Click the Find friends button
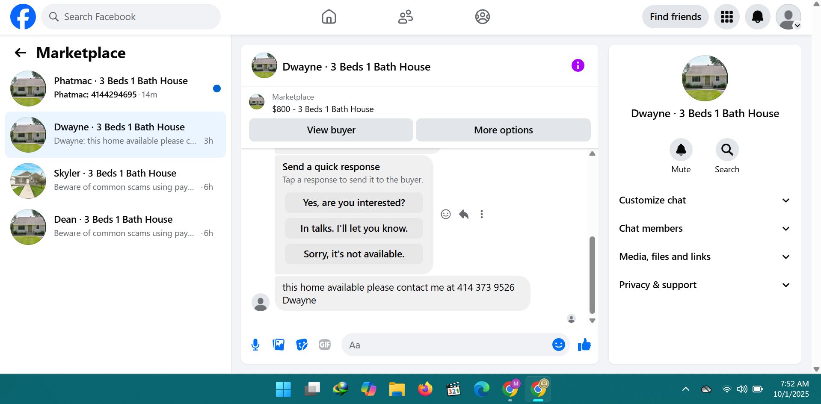Image resolution: width=821 pixels, height=404 pixels. point(675,17)
